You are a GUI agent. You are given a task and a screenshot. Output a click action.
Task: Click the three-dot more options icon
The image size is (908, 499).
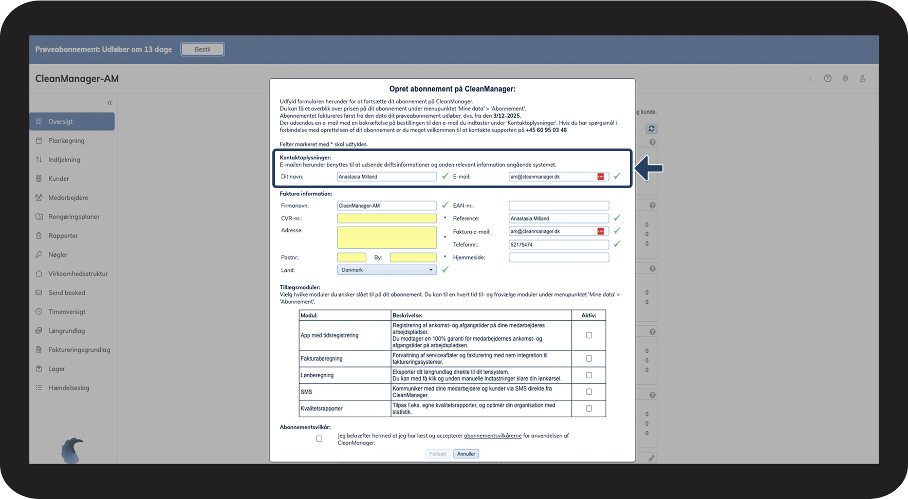point(810,79)
